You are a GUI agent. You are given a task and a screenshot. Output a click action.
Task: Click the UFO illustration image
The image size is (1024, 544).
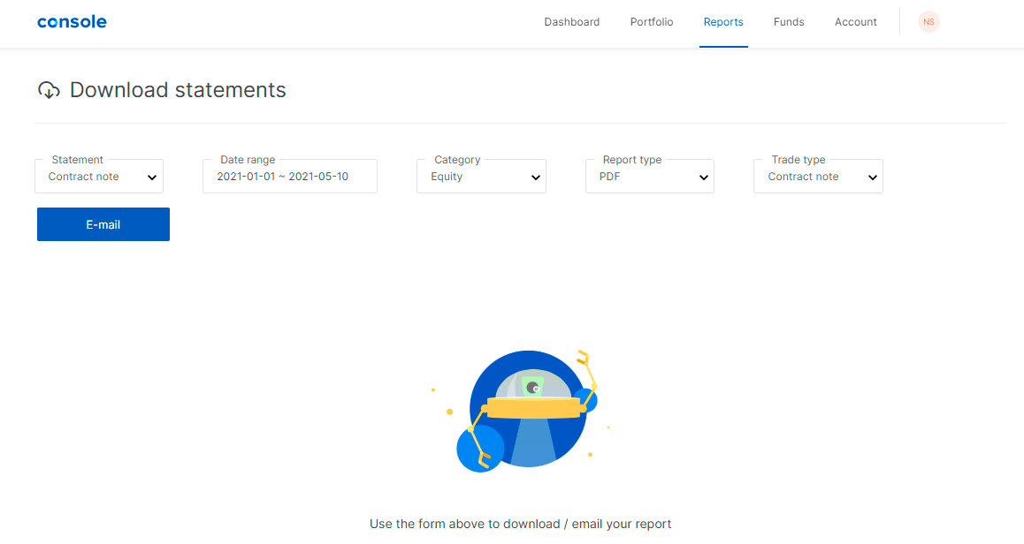click(x=521, y=411)
